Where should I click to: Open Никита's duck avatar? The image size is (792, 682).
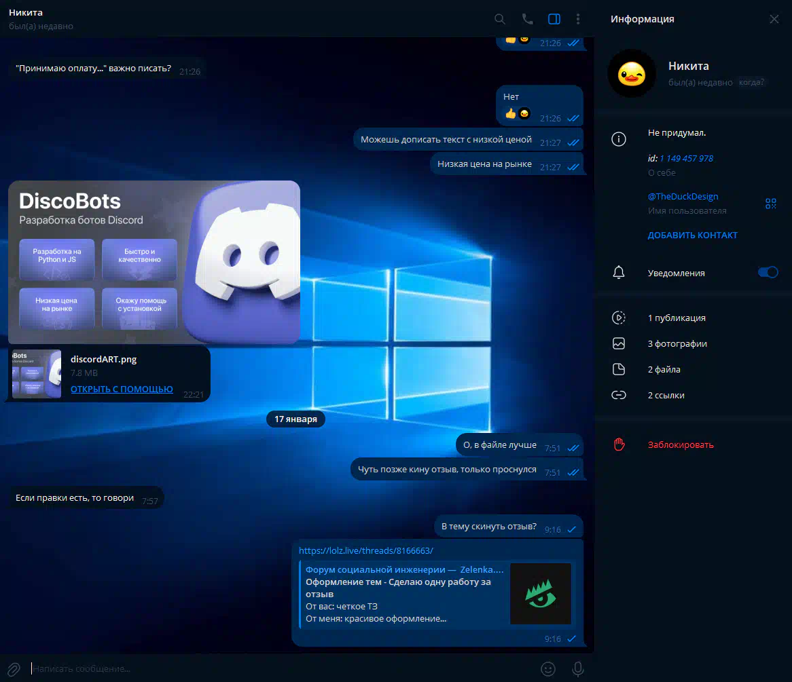632,74
